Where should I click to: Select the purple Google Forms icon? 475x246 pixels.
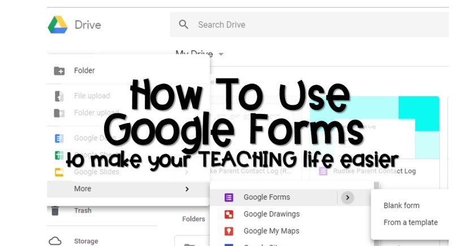pyautogui.click(x=228, y=197)
